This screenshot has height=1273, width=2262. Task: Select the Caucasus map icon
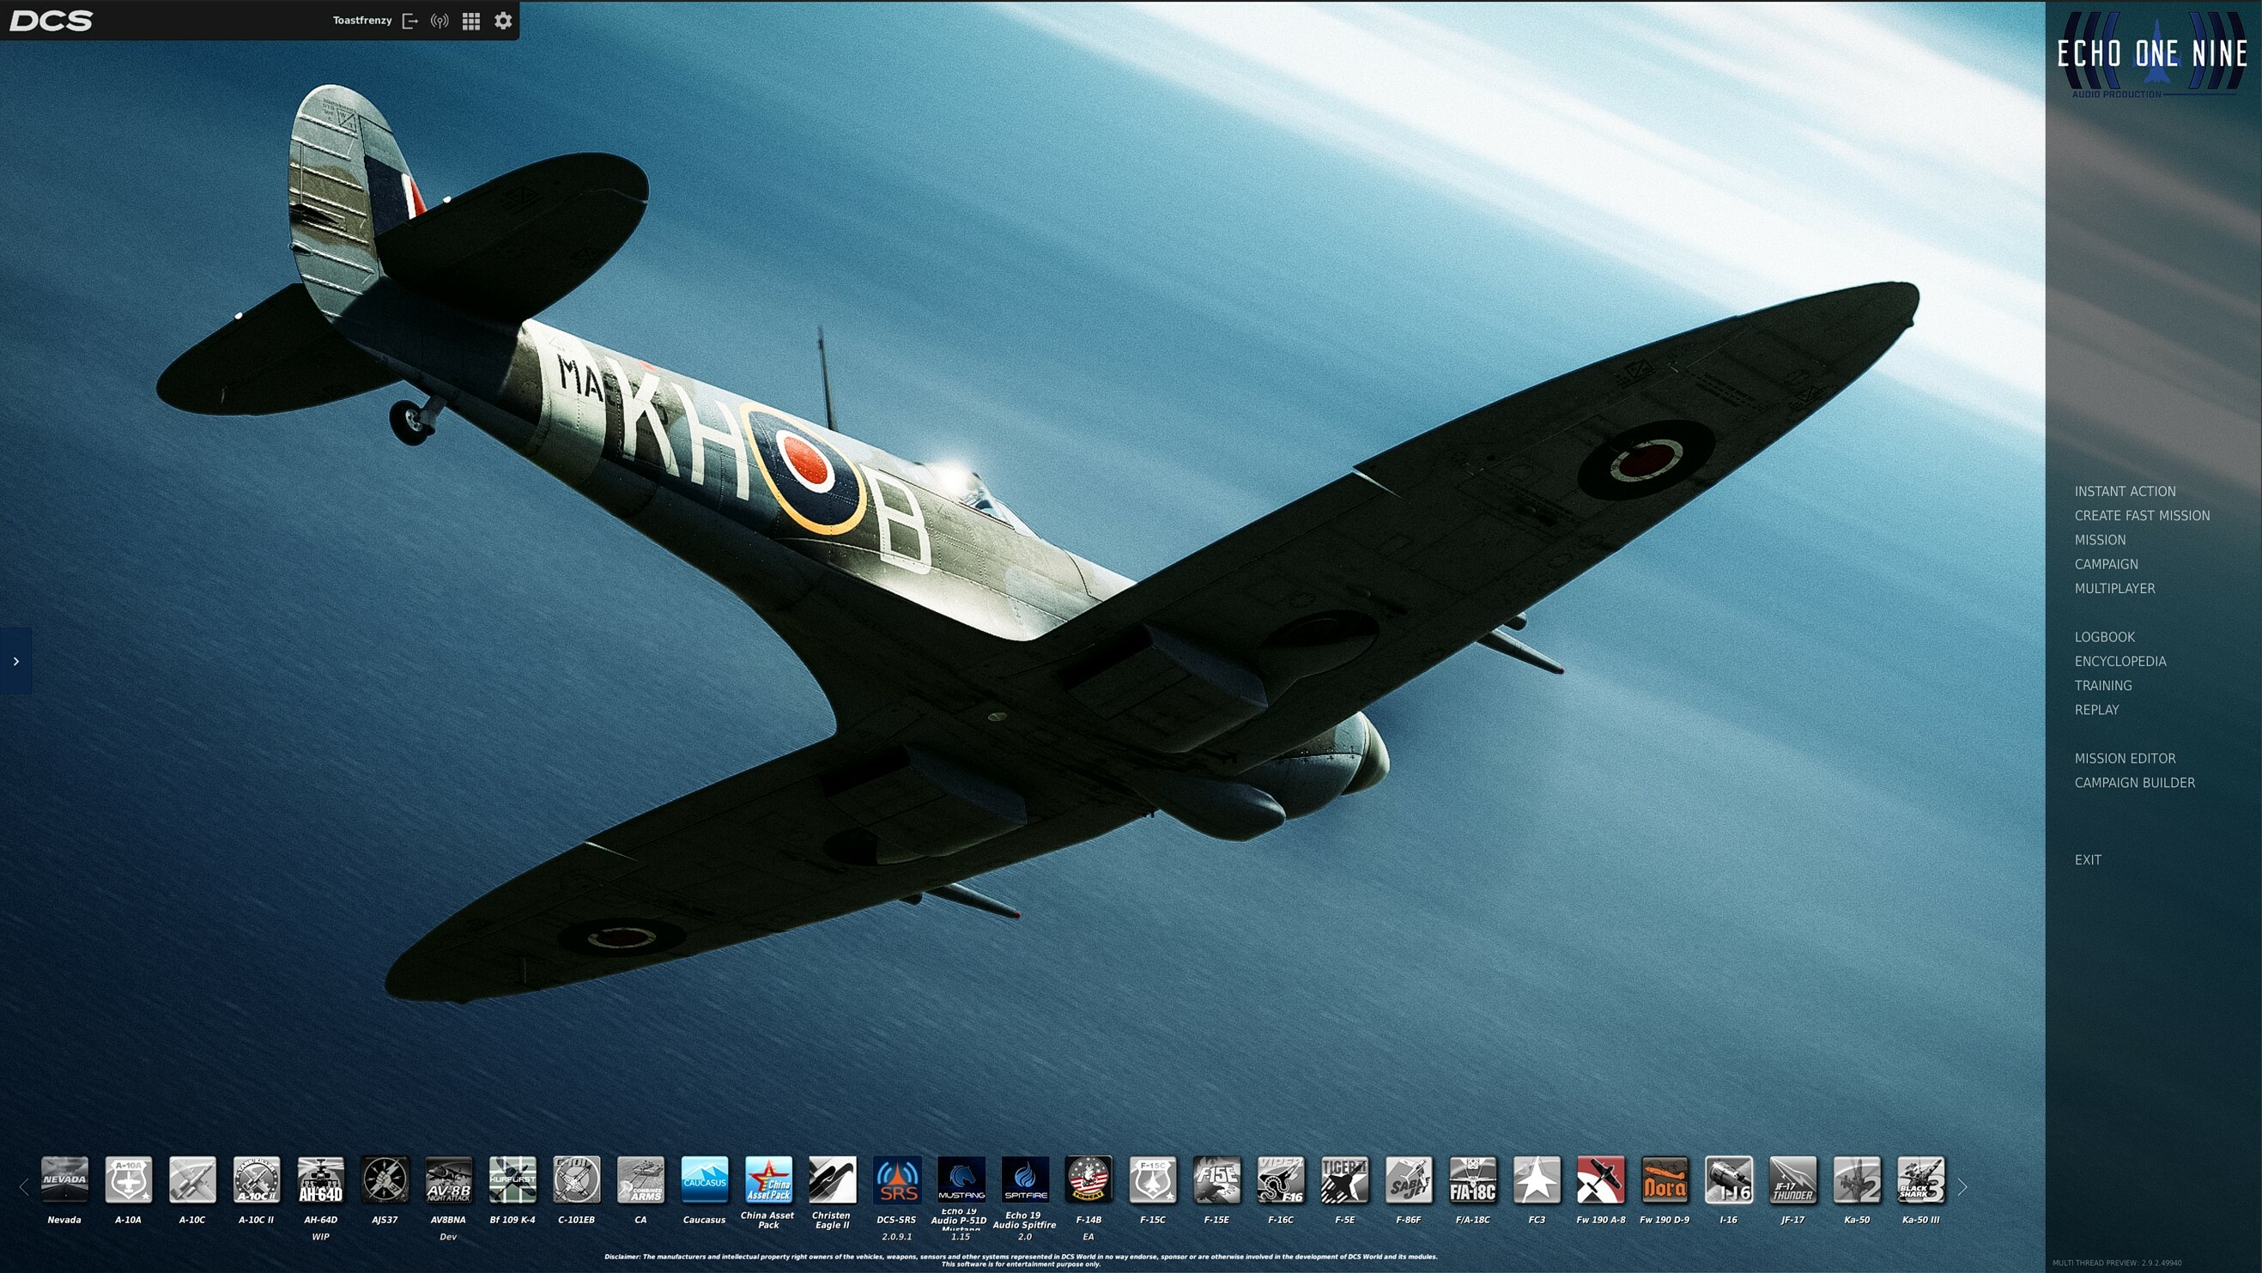pos(704,1179)
